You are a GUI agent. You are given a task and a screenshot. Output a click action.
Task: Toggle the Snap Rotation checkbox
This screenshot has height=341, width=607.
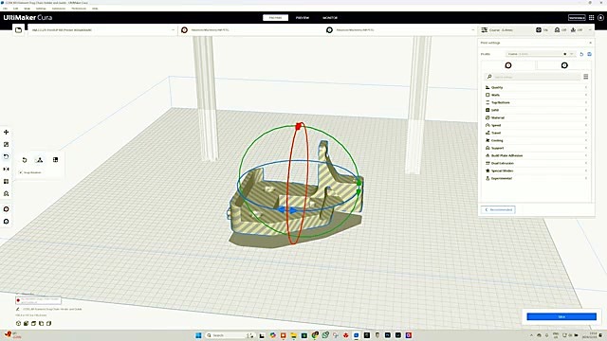coord(21,172)
